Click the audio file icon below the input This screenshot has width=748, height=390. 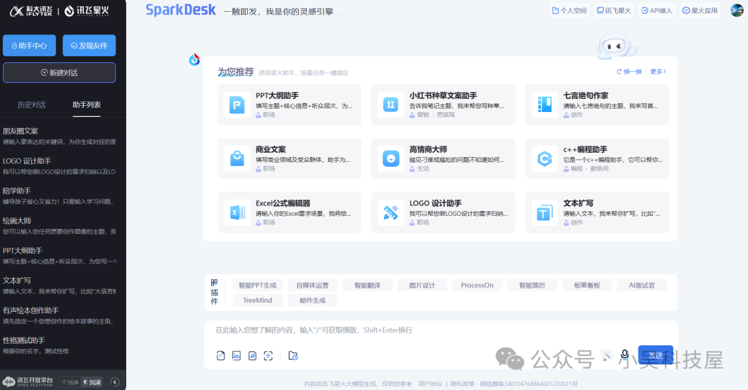[x=252, y=355]
